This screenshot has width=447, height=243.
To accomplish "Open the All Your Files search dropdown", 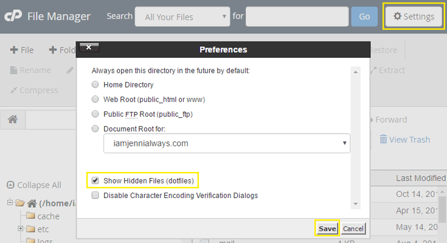I will [182, 17].
